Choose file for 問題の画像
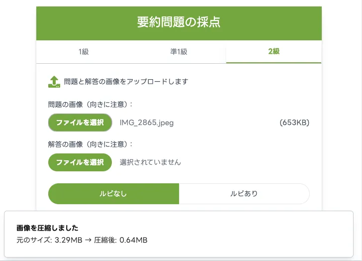362x261 pixels. point(80,123)
